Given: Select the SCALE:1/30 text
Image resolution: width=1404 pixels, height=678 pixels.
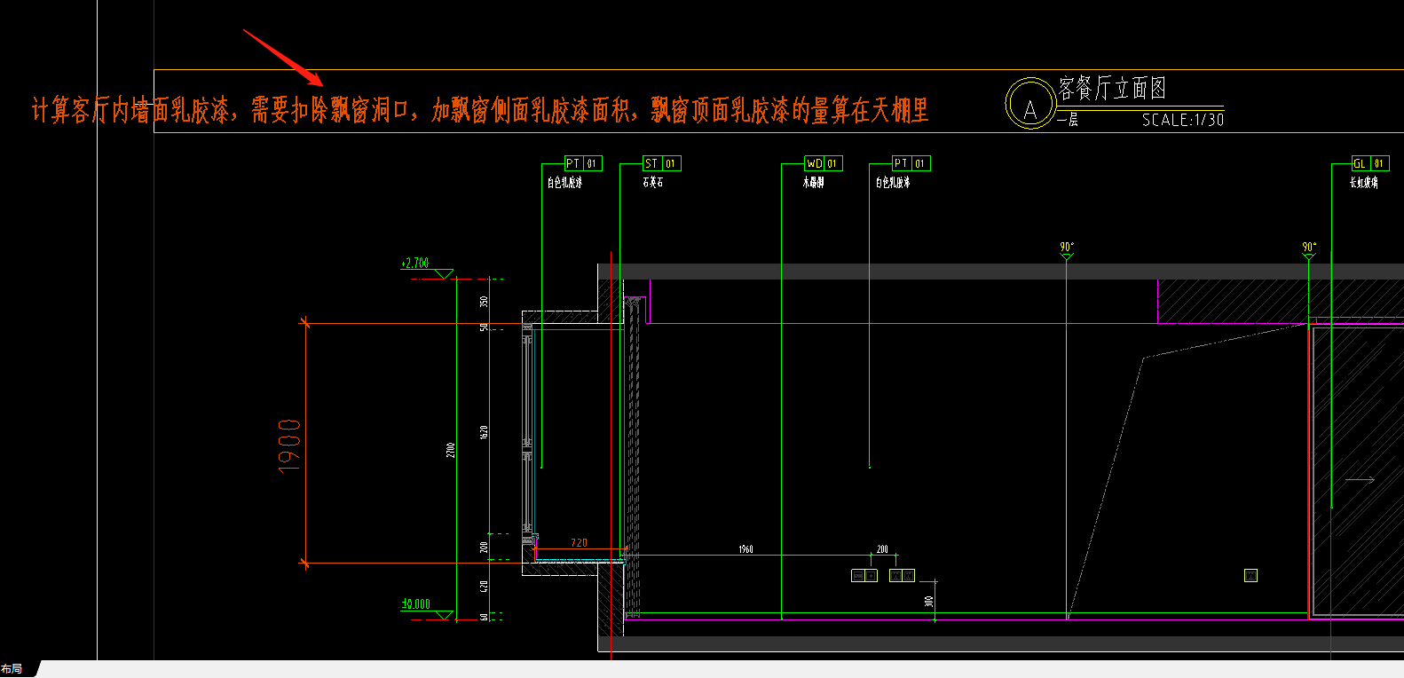Looking at the screenshot, I should 1183,120.
